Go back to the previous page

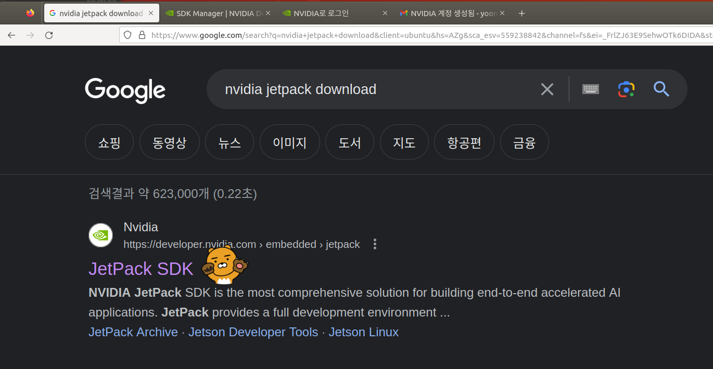(x=11, y=35)
